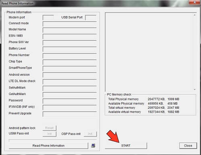This screenshot has width=201, height=155.
Task: Click the Chip Type field
Action: point(70,62)
